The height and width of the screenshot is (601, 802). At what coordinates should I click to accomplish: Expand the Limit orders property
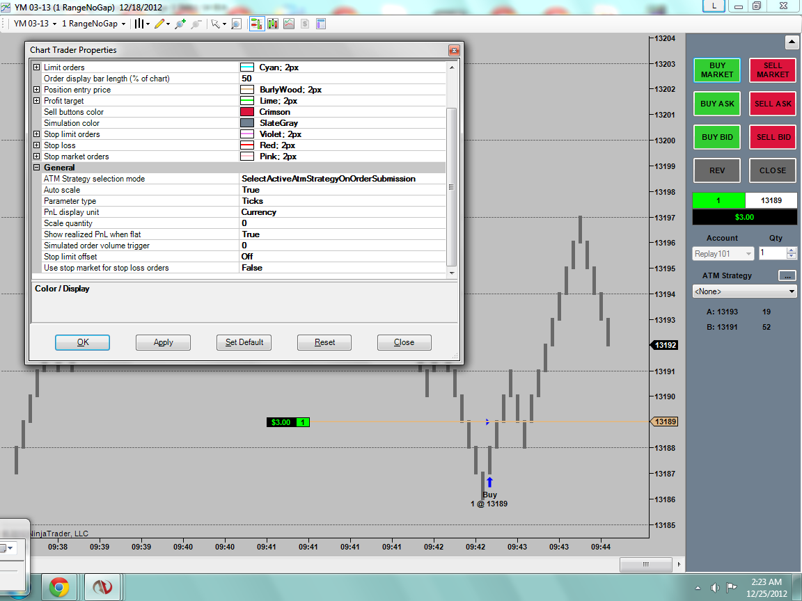pyautogui.click(x=36, y=67)
